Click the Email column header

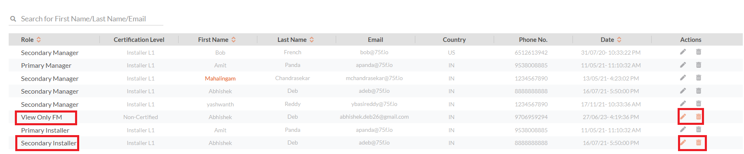(375, 40)
